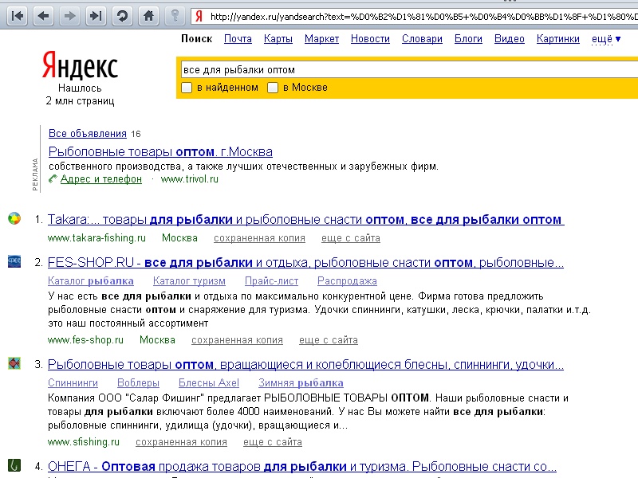Go back with the left arrow button

pos(43,16)
